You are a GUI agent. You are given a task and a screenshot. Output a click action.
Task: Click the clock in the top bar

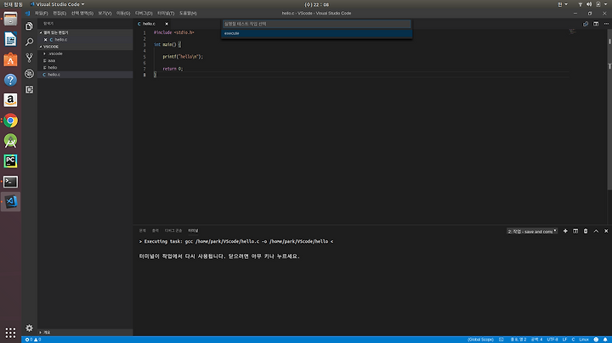(317, 5)
